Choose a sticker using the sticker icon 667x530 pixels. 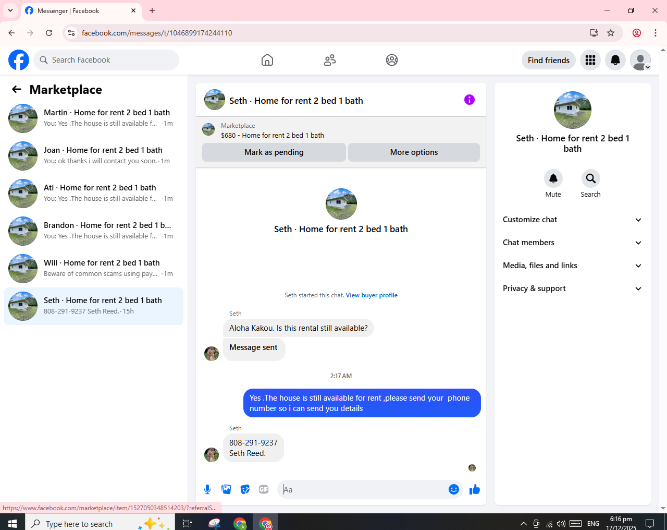pos(245,489)
